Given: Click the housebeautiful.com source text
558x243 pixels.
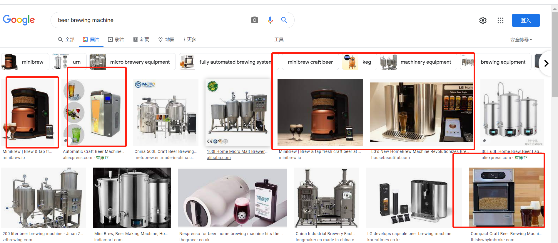Looking at the screenshot, I should [x=390, y=158].
